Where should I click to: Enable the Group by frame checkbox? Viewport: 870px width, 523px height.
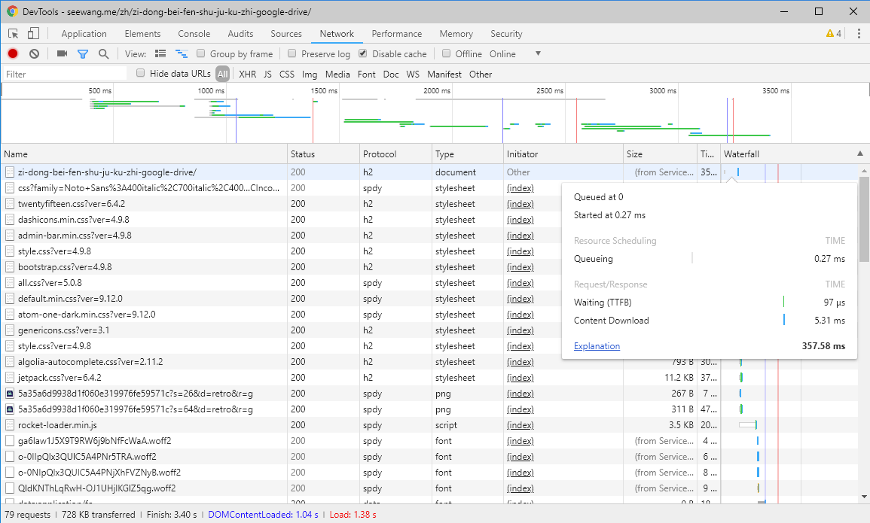click(x=201, y=53)
